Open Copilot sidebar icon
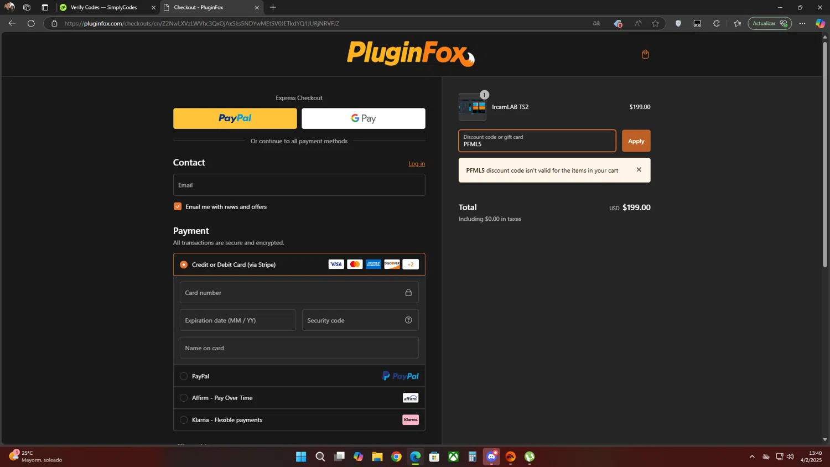Screen dimensions: 830x467 [x=820, y=23]
